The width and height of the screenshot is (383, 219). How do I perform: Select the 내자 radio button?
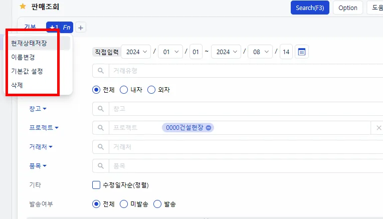click(124, 90)
